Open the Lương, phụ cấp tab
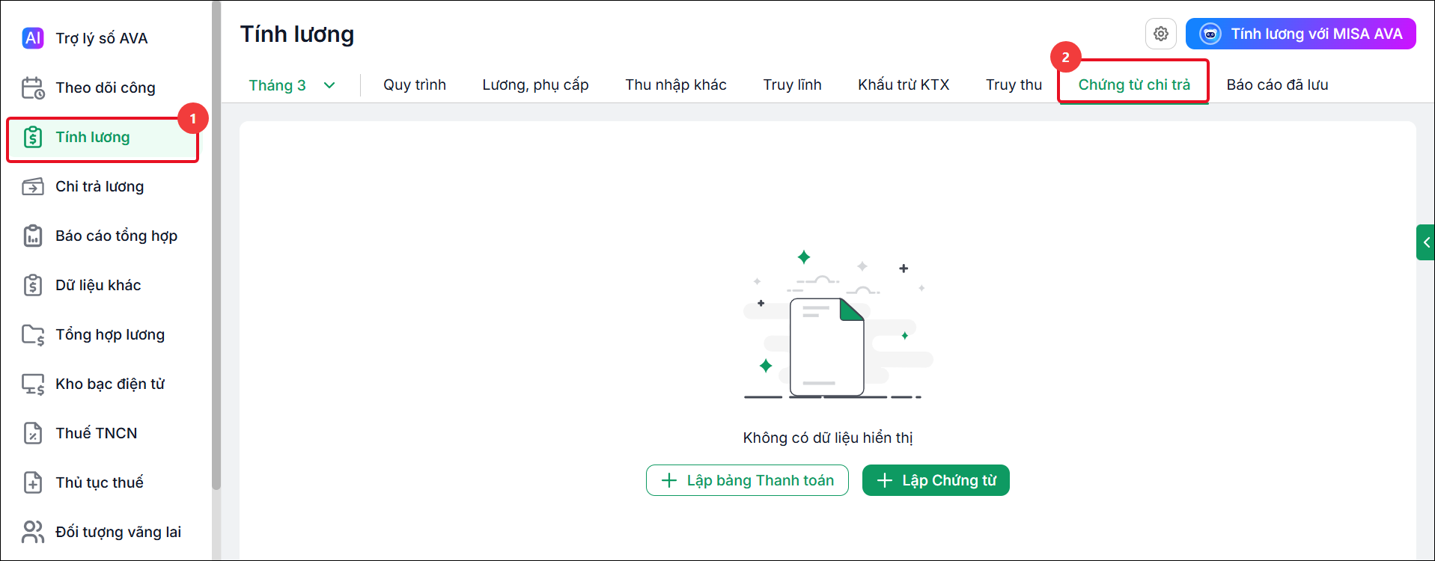 (x=535, y=85)
